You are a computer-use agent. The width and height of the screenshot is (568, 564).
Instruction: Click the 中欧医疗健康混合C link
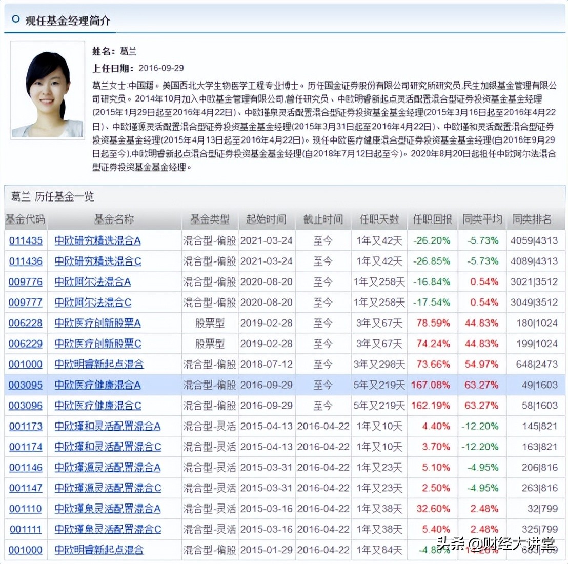96,405
